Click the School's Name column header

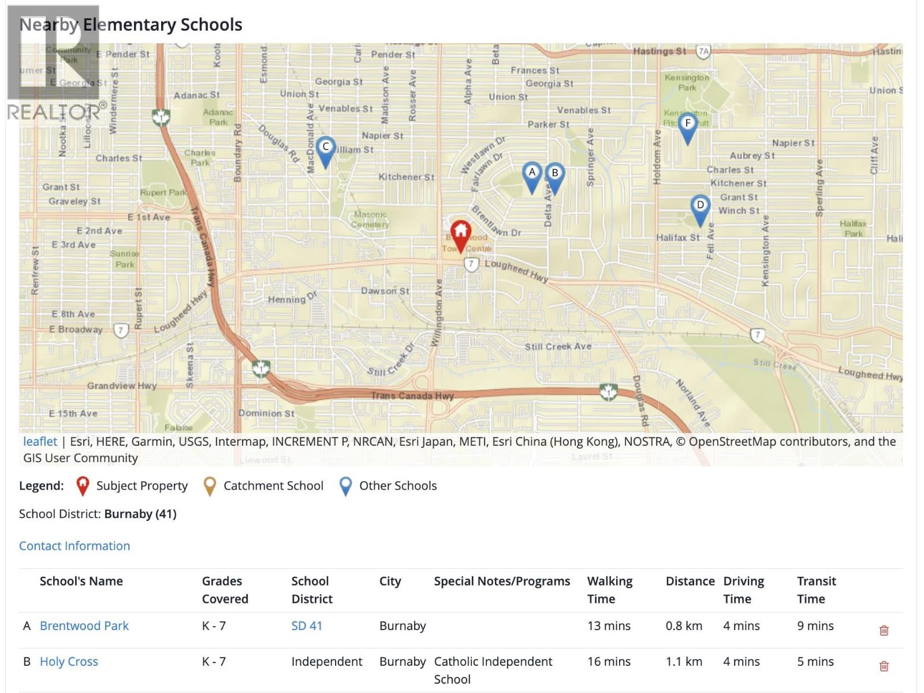coord(81,581)
